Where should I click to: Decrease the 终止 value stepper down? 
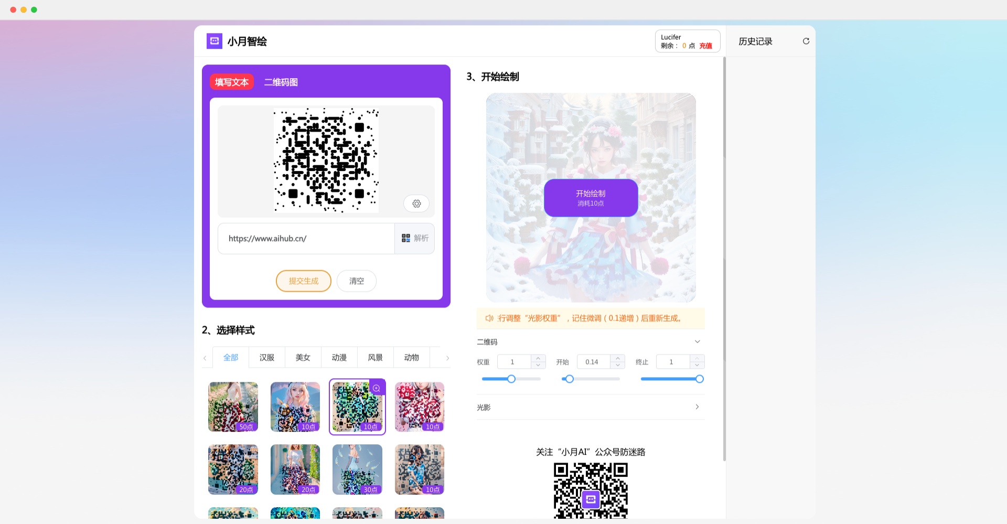click(697, 365)
